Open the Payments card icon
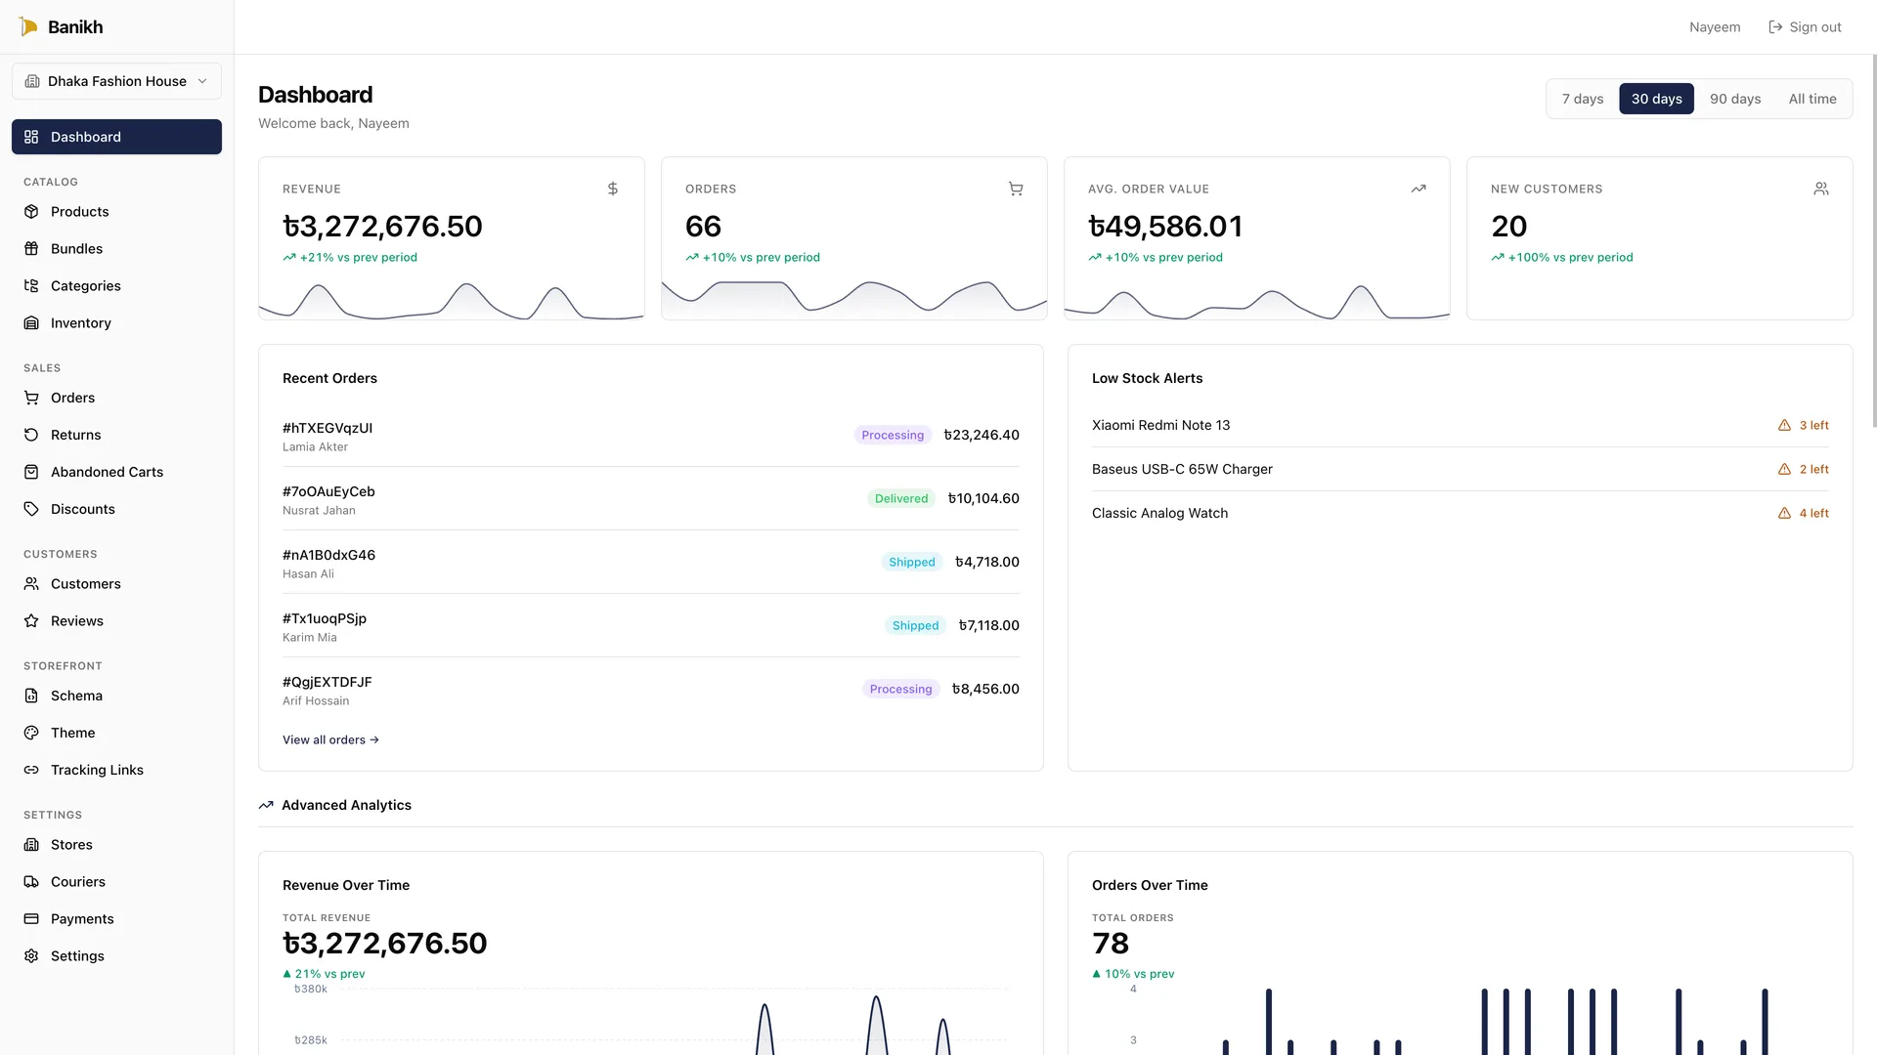This screenshot has height=1055, width=1877. point(30,918)
